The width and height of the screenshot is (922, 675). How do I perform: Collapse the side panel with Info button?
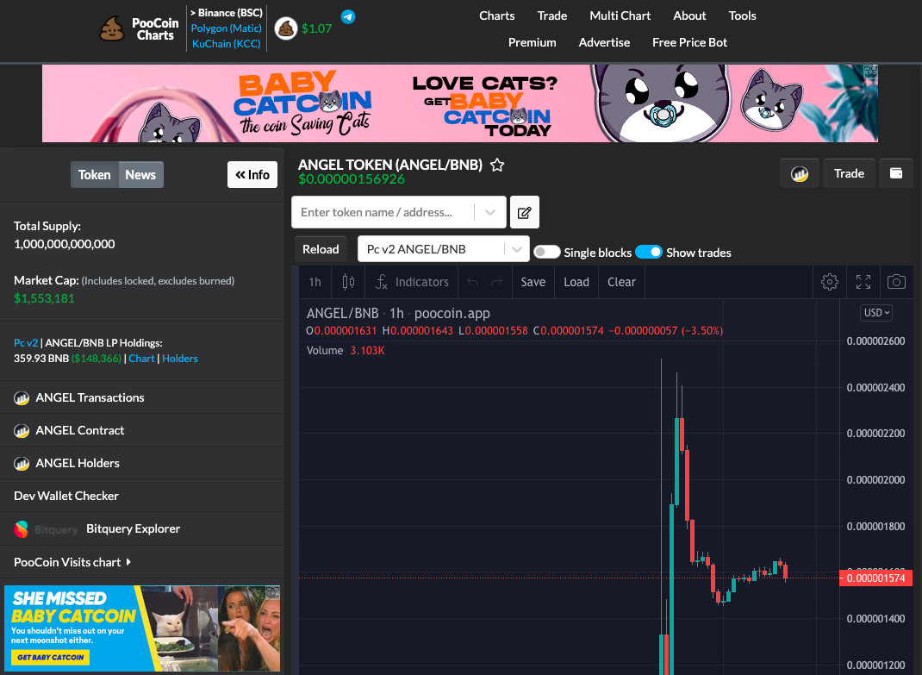coord(252,175)
